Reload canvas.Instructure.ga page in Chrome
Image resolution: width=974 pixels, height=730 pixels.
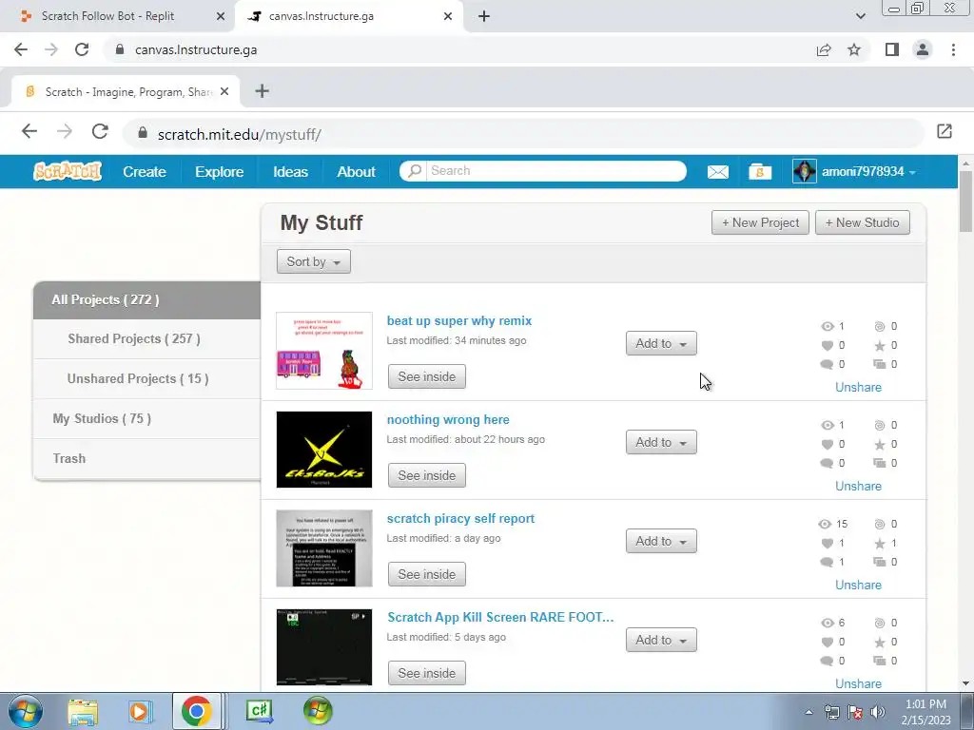coord(82,49)
